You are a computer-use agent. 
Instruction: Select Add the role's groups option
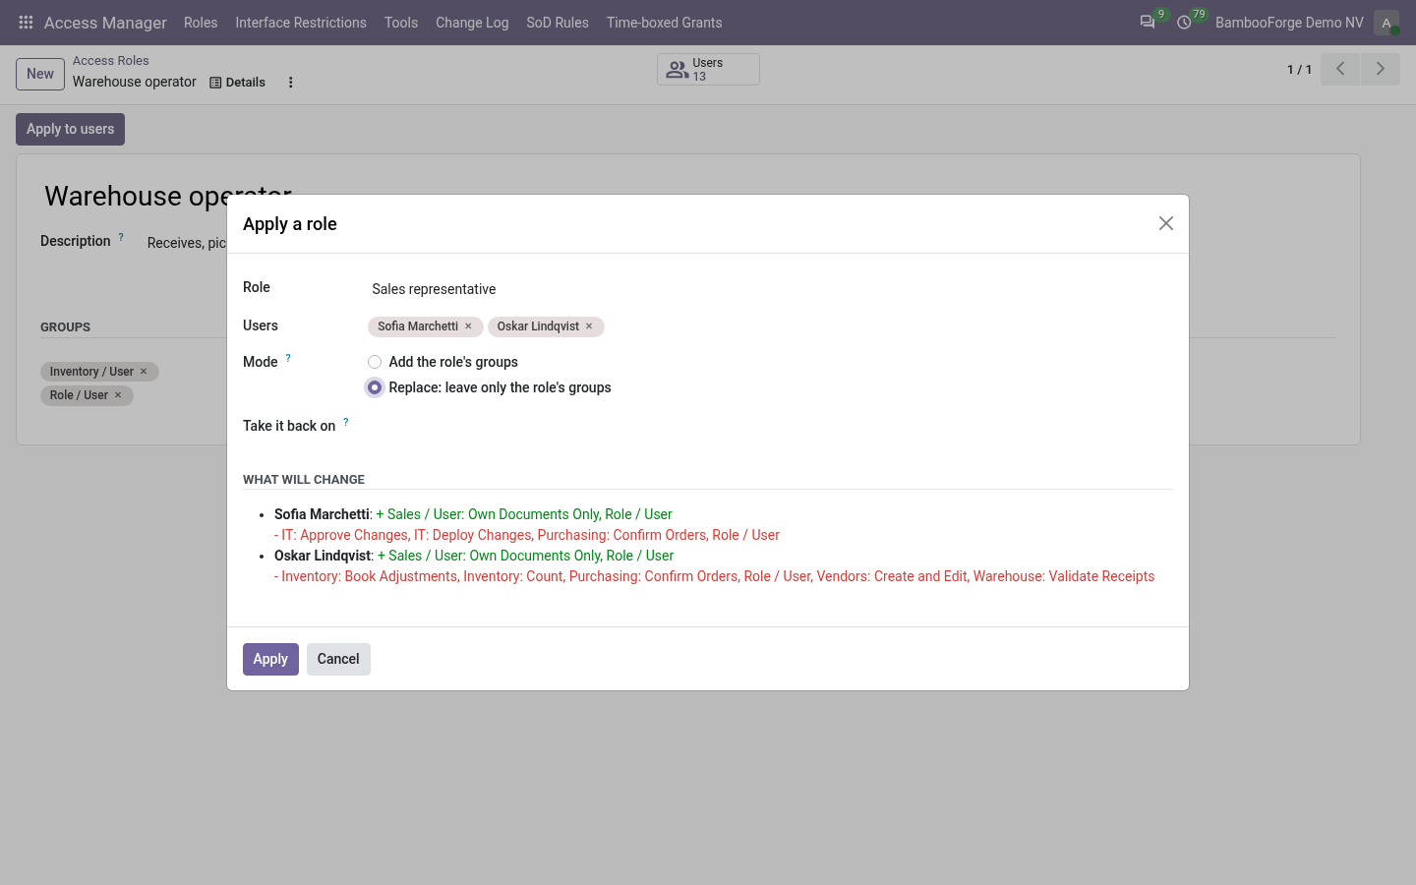pyautogui.click(x=375, y=362)
